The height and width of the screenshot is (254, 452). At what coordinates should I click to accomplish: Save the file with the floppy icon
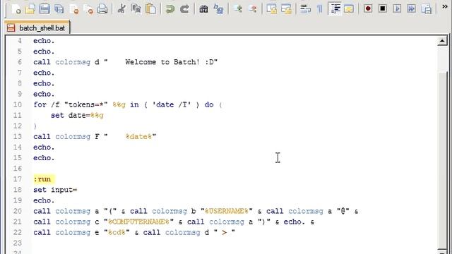44,9
